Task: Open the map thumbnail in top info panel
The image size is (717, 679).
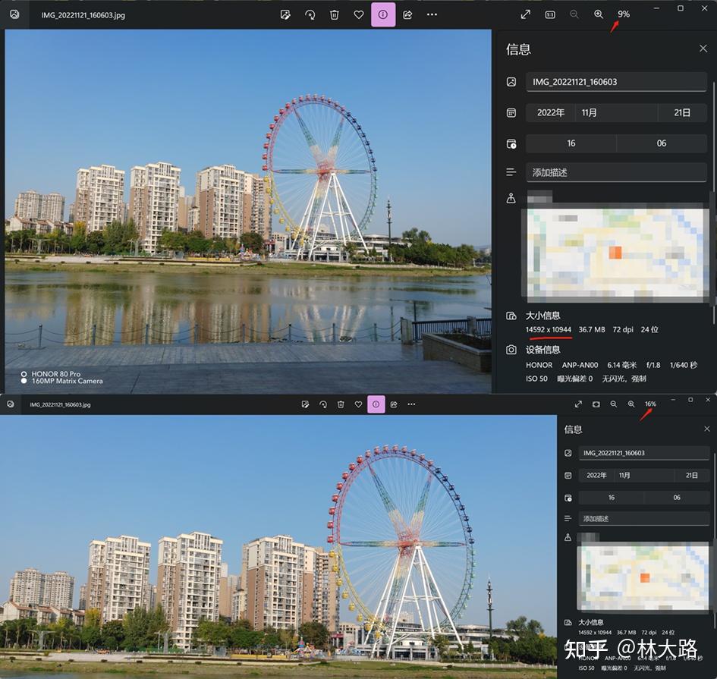Action: pyautogui.click(x=615, y=253)
